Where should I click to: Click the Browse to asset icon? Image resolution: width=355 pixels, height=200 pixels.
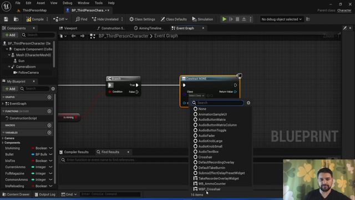(x=16, y=19)
